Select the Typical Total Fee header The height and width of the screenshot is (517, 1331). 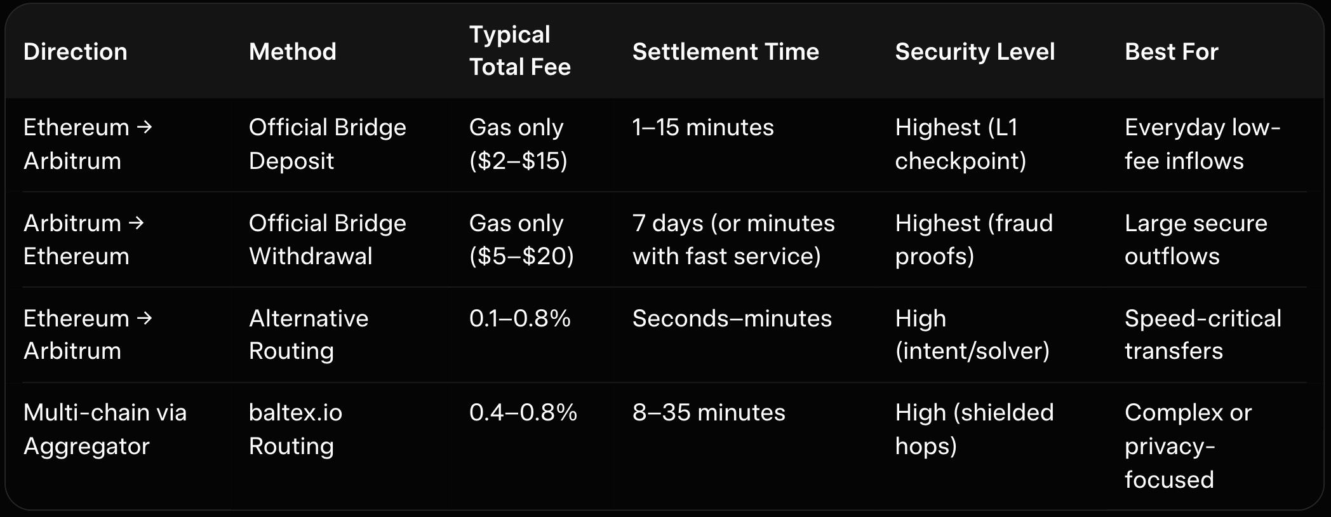519,51
